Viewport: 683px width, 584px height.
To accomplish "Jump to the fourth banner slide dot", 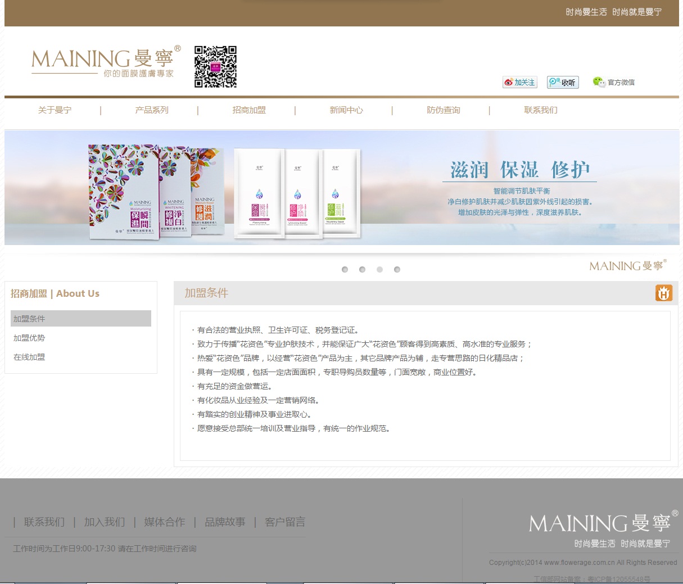I will 397,270.
